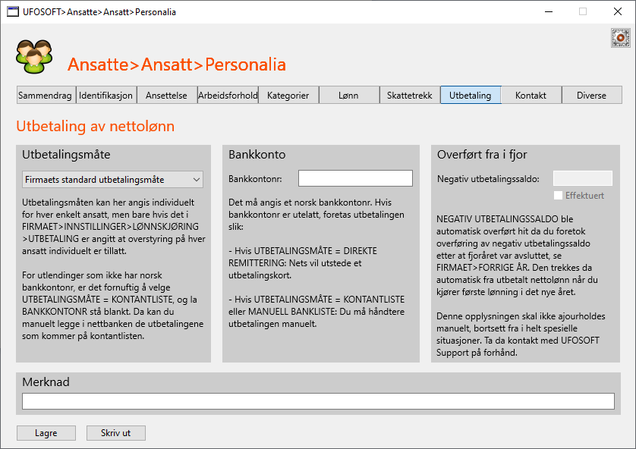Viewport: 636px width, 449px height.
Task: Click the Negativ utbetalingssaldo: label
Action: 488,179
